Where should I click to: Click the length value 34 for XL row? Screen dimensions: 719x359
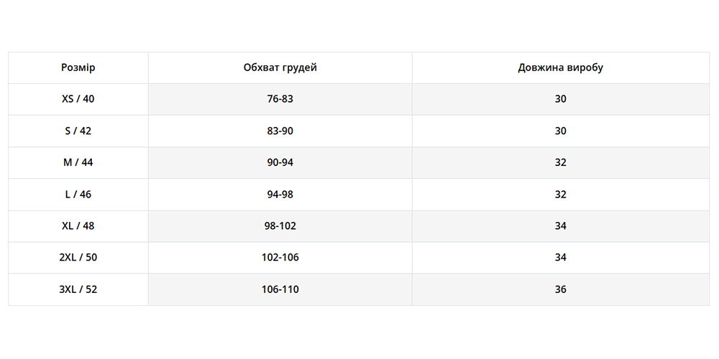560,225
